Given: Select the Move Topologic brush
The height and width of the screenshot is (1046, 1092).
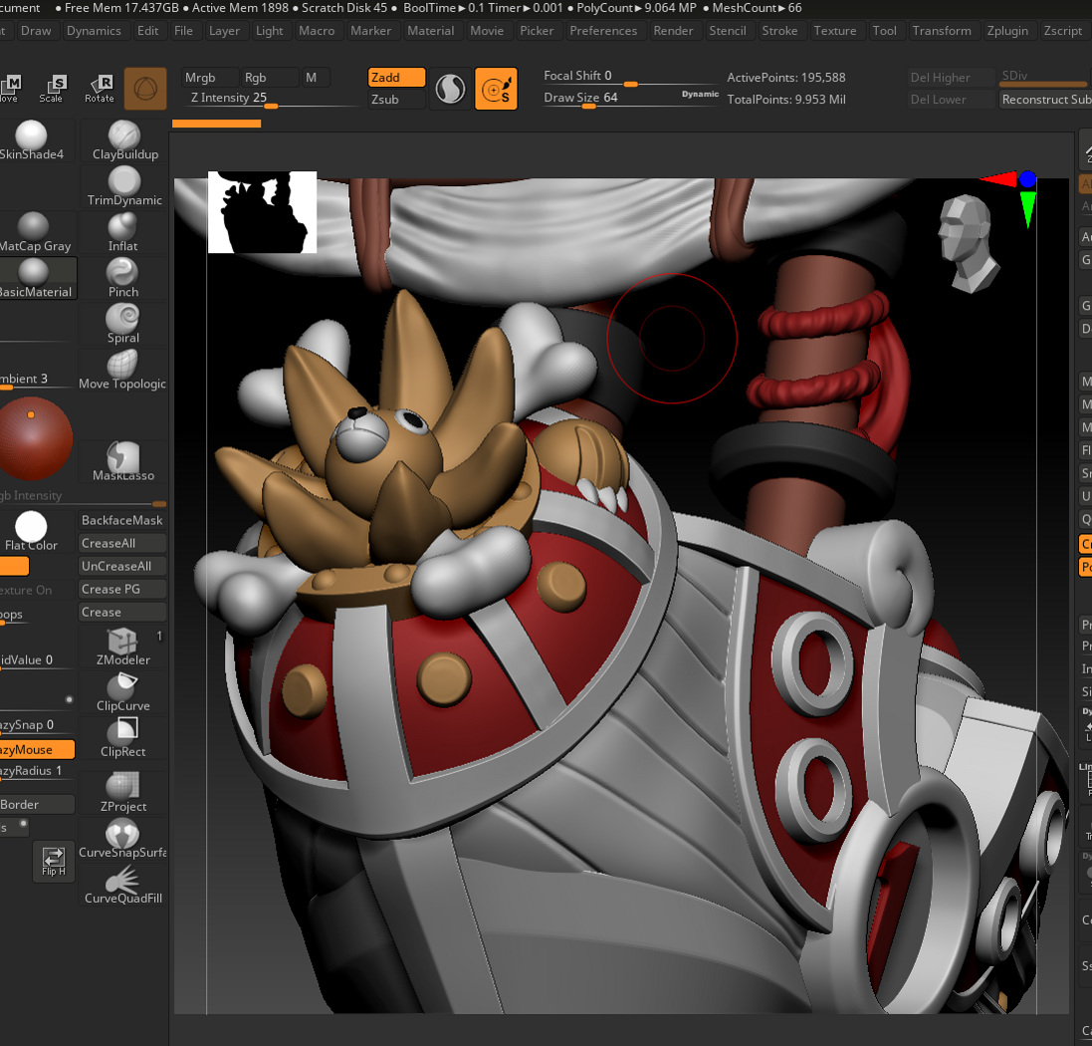Looking at the screenshot, I should (x=122, y=370).
